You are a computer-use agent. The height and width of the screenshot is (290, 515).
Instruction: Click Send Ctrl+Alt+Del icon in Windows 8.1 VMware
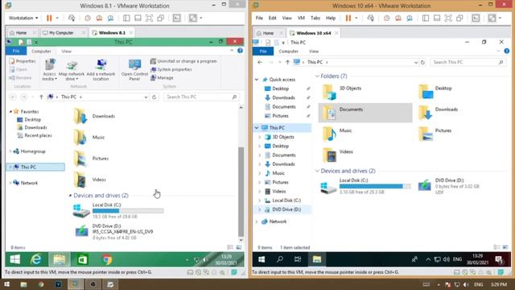(72, 18)
